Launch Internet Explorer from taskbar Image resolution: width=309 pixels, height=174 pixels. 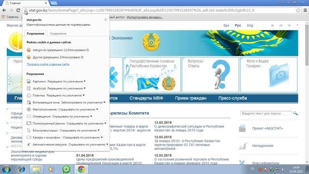pos(21,169)
